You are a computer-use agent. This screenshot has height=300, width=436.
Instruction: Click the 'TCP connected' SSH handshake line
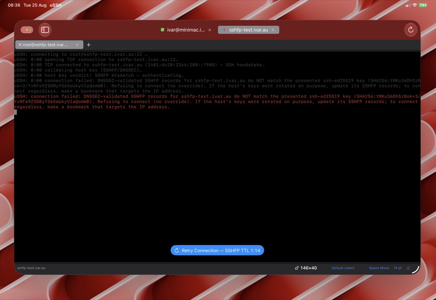coord(139,65)
